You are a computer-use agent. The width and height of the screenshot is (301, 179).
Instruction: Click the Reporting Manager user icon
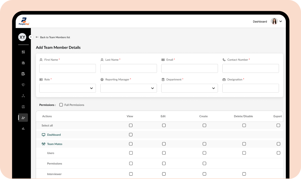point(102,80)
